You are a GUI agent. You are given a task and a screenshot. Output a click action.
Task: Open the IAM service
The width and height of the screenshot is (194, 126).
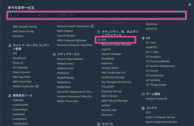click(104, 40)
